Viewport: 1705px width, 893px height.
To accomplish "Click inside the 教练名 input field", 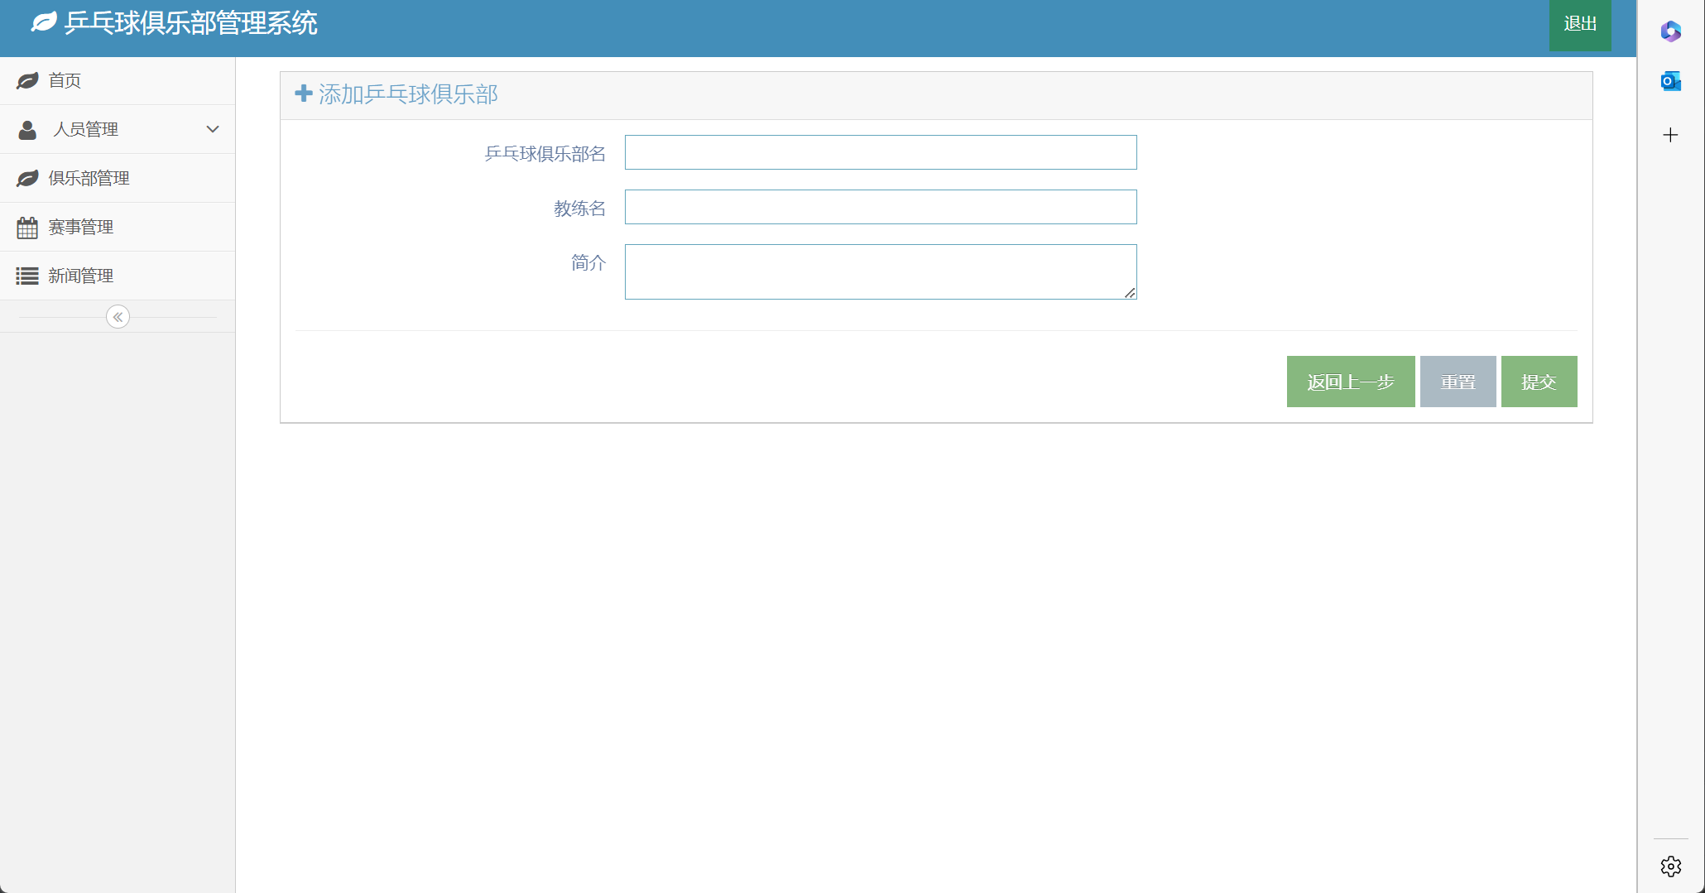I will pyautogui.click(x=880, y=207).
